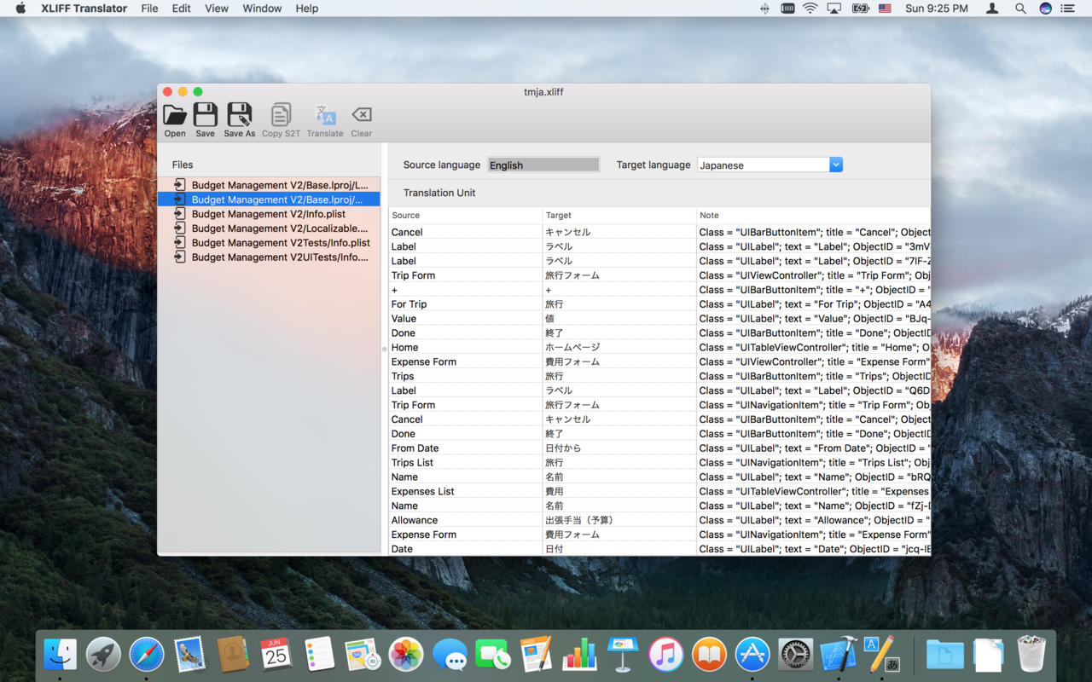The height and width of the screenshot is (682, 1092).
Task: Open Spotlight search in the menu bar
Action: pos(1020,9)
